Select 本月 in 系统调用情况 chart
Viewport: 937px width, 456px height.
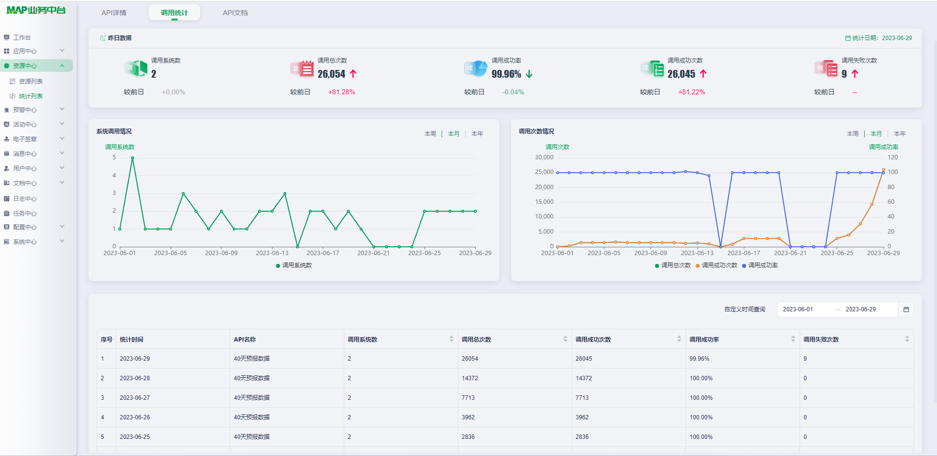(x=454, y=133)
